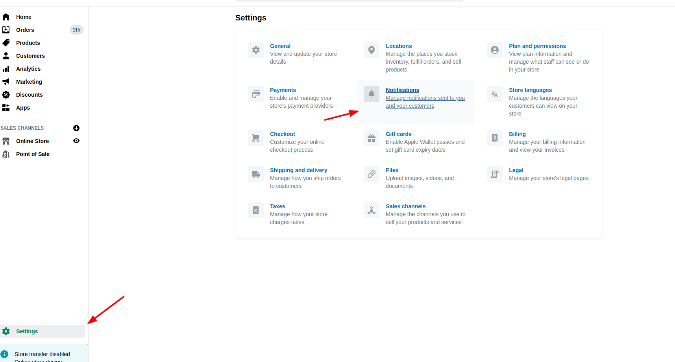Screen dimensions: 675x362
Task: Open the Legal settings link
Action: (516, 170)
